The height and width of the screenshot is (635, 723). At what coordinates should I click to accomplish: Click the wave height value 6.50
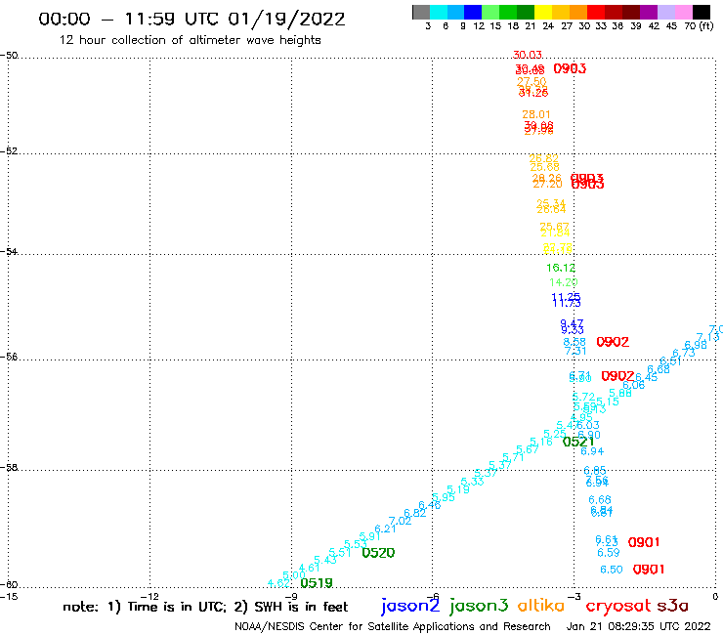click(x=612, y=570)
